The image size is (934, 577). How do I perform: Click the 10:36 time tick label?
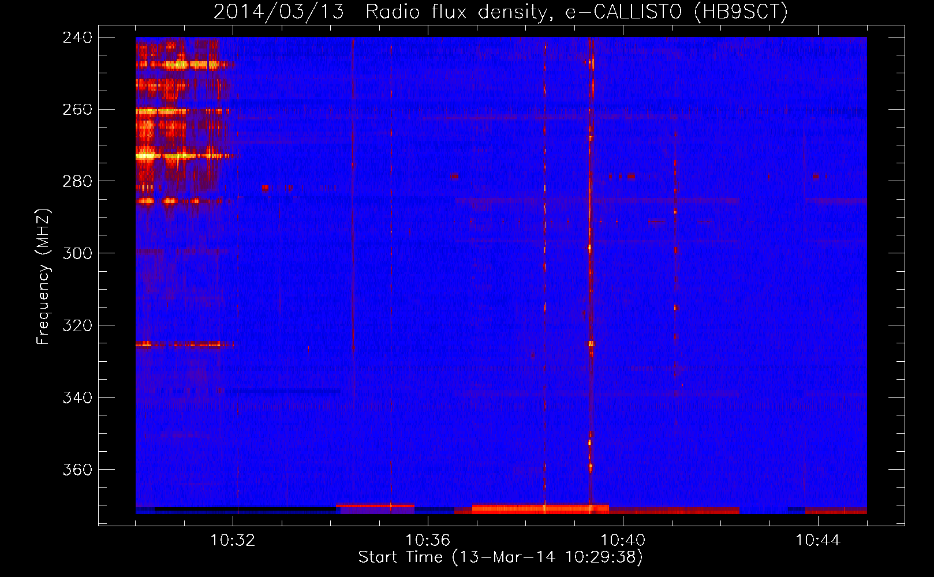(428, 541)
